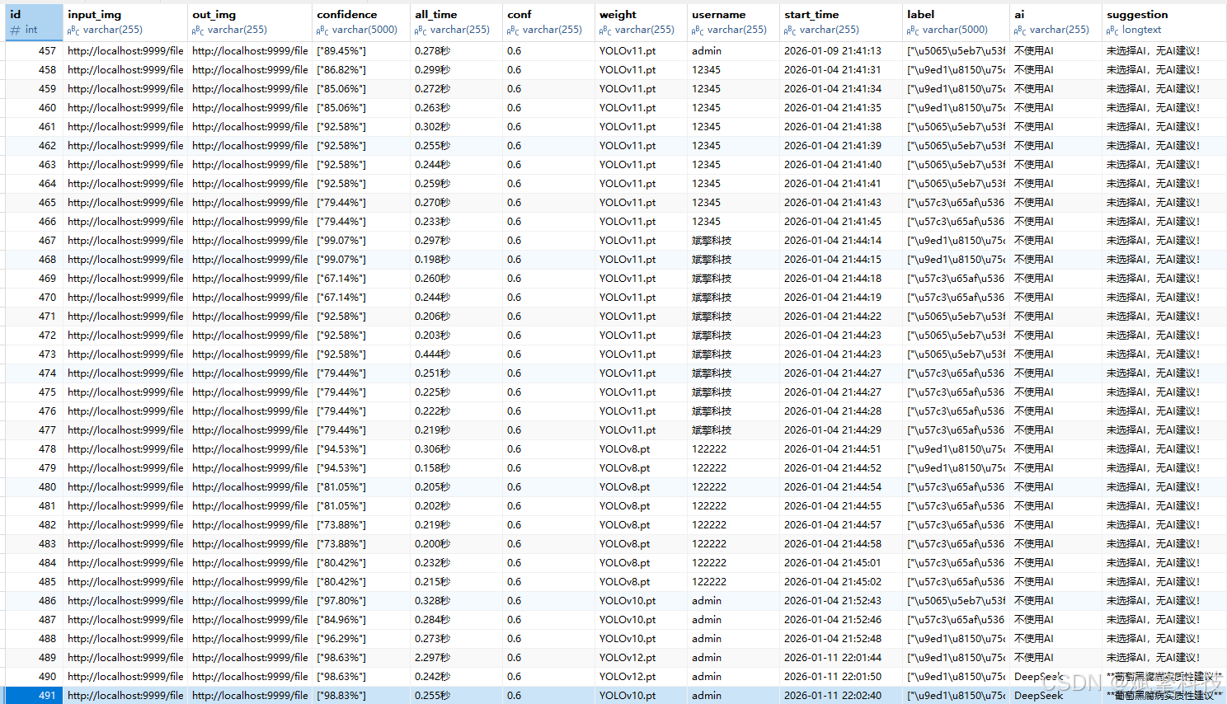Click the all_time column header

pos(456,21)
